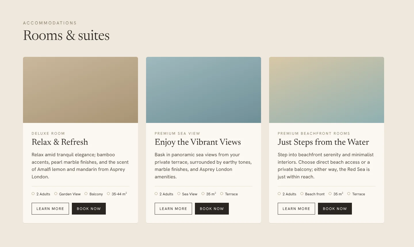Open Learn More for Premium Beachfront Rooms
The width and height of the screenshot is (414, 247).
click(296, 209)
